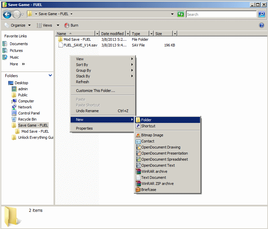Expand More favorite links chevron
This screenshot has width=268, height=229.
click(23, 64)
